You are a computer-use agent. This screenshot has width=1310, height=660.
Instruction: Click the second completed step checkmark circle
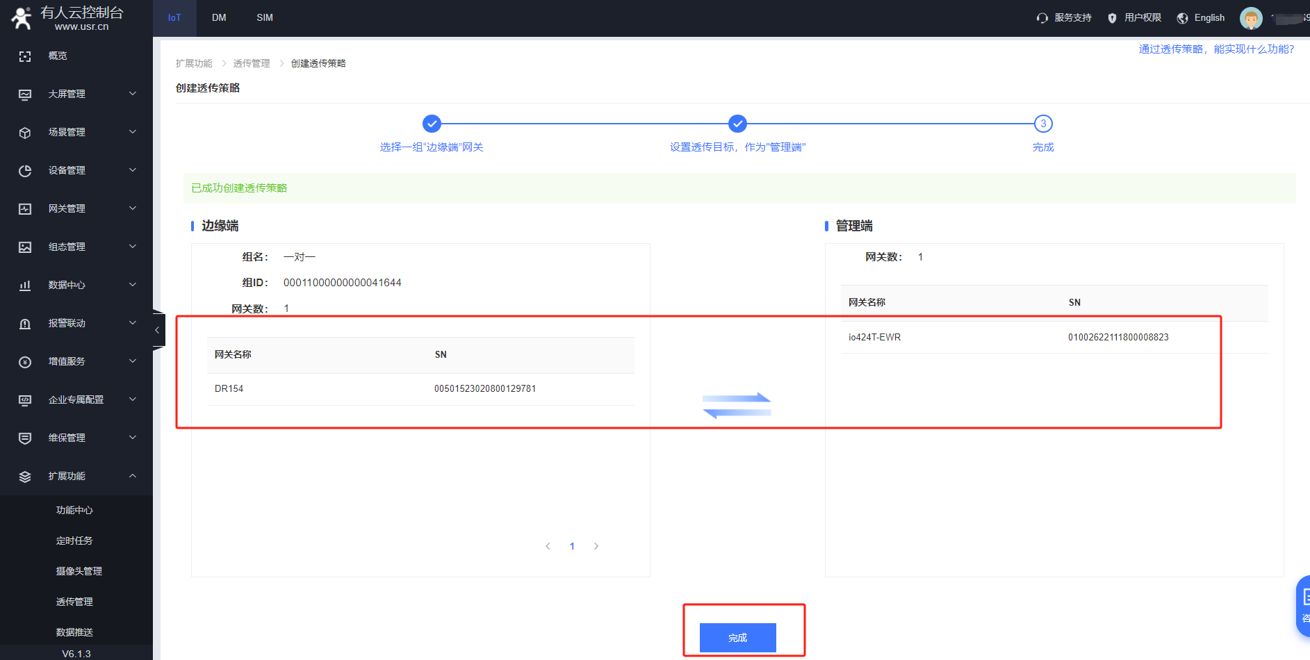tap(737, 124)
